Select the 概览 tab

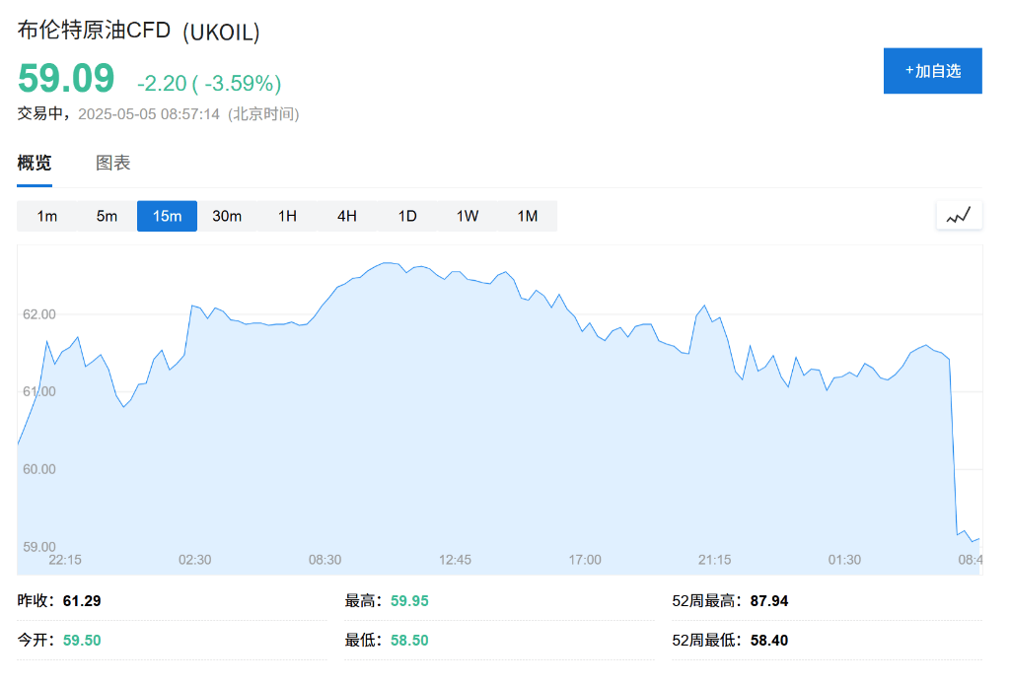tap(35, 162)
